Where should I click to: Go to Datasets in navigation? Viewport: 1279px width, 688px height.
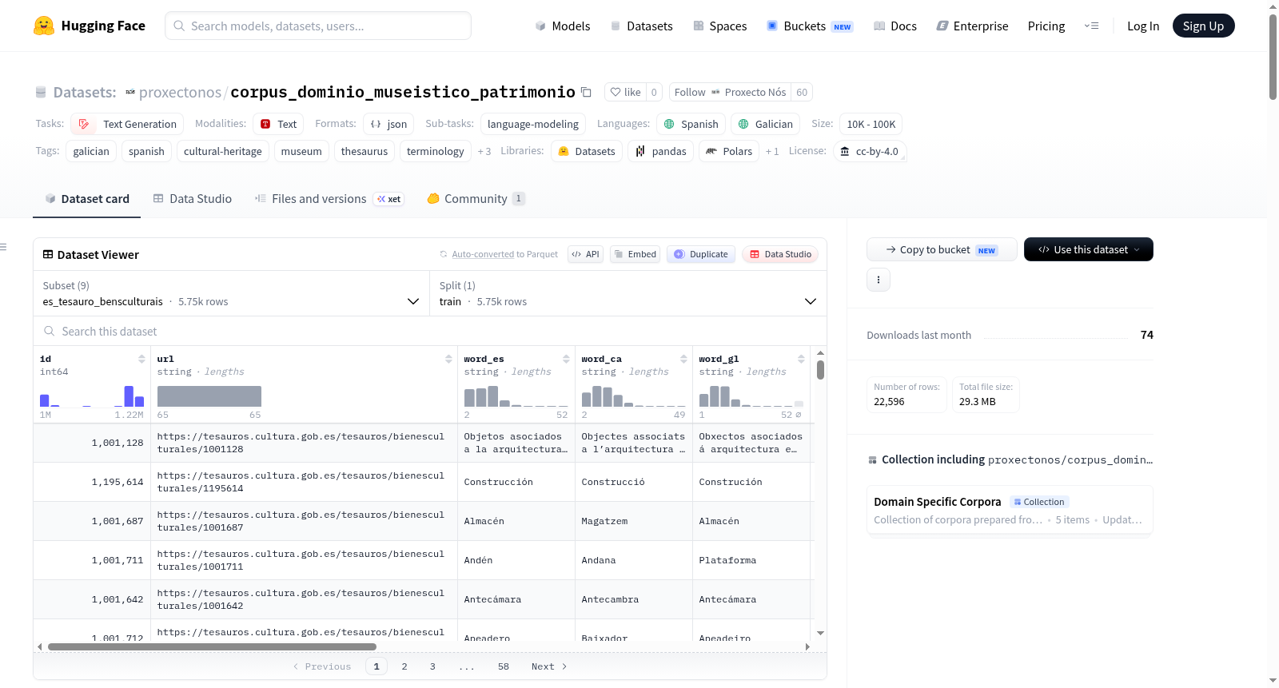641,26
